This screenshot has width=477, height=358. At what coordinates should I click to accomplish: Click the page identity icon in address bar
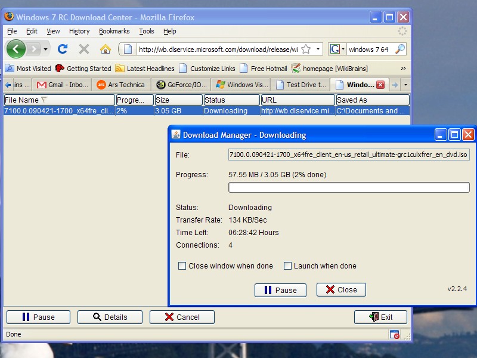pos(128,49)
